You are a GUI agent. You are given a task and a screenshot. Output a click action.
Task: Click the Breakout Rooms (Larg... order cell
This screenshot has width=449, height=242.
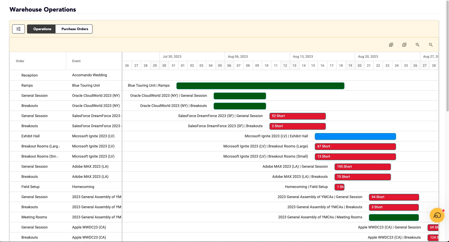[38, 146]
